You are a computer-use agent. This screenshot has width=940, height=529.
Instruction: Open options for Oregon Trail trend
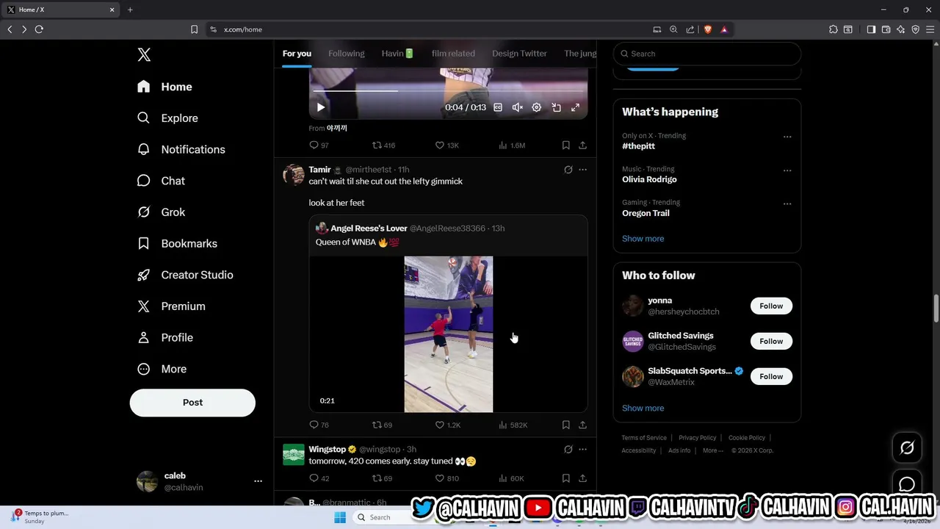787,204
